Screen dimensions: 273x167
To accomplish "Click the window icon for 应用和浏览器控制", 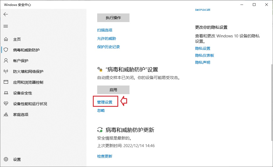I will point(6,82).
